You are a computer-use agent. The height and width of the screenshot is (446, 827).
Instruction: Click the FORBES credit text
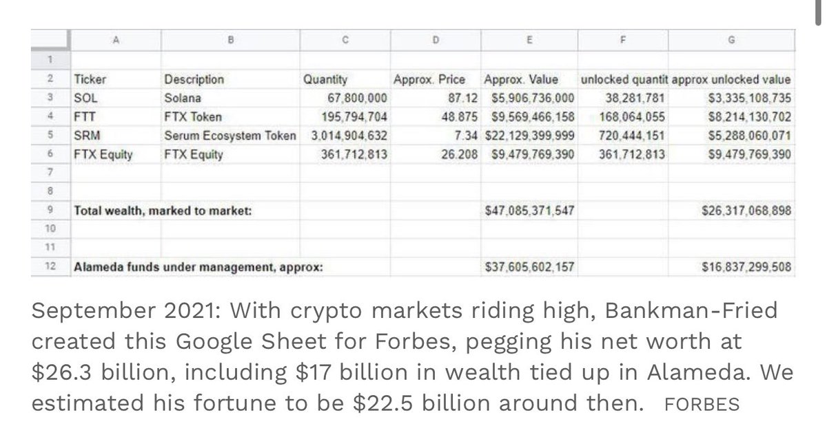[x=702, y=404]
